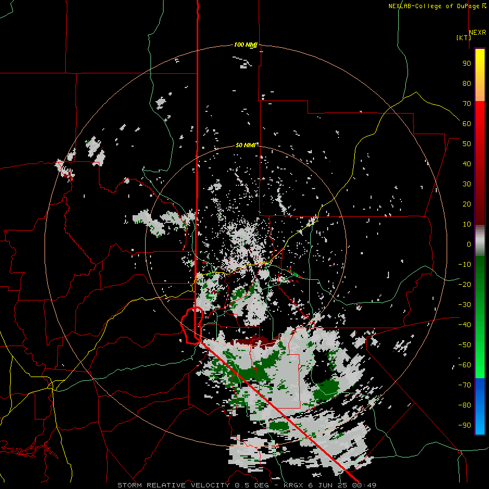489x489 pixels.
Task: Click the -30 scale label
Action: point(465,305)
